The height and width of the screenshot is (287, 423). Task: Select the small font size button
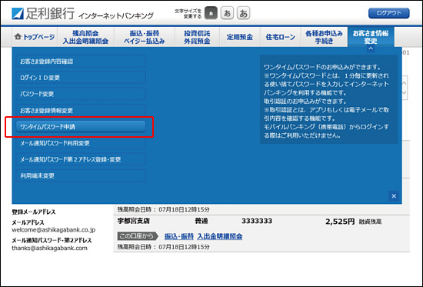[x=211, y=13]
